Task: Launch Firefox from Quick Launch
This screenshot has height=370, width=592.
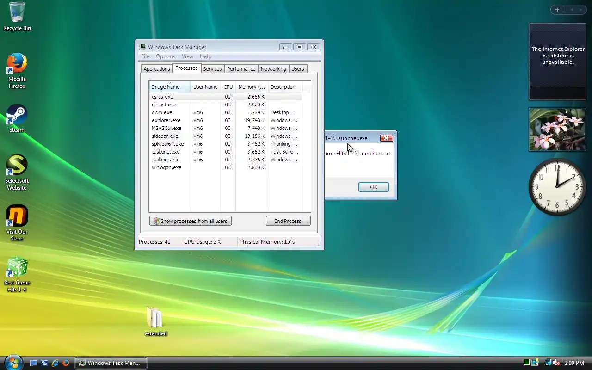Action: pyautogui.click(x=66, y=363)
